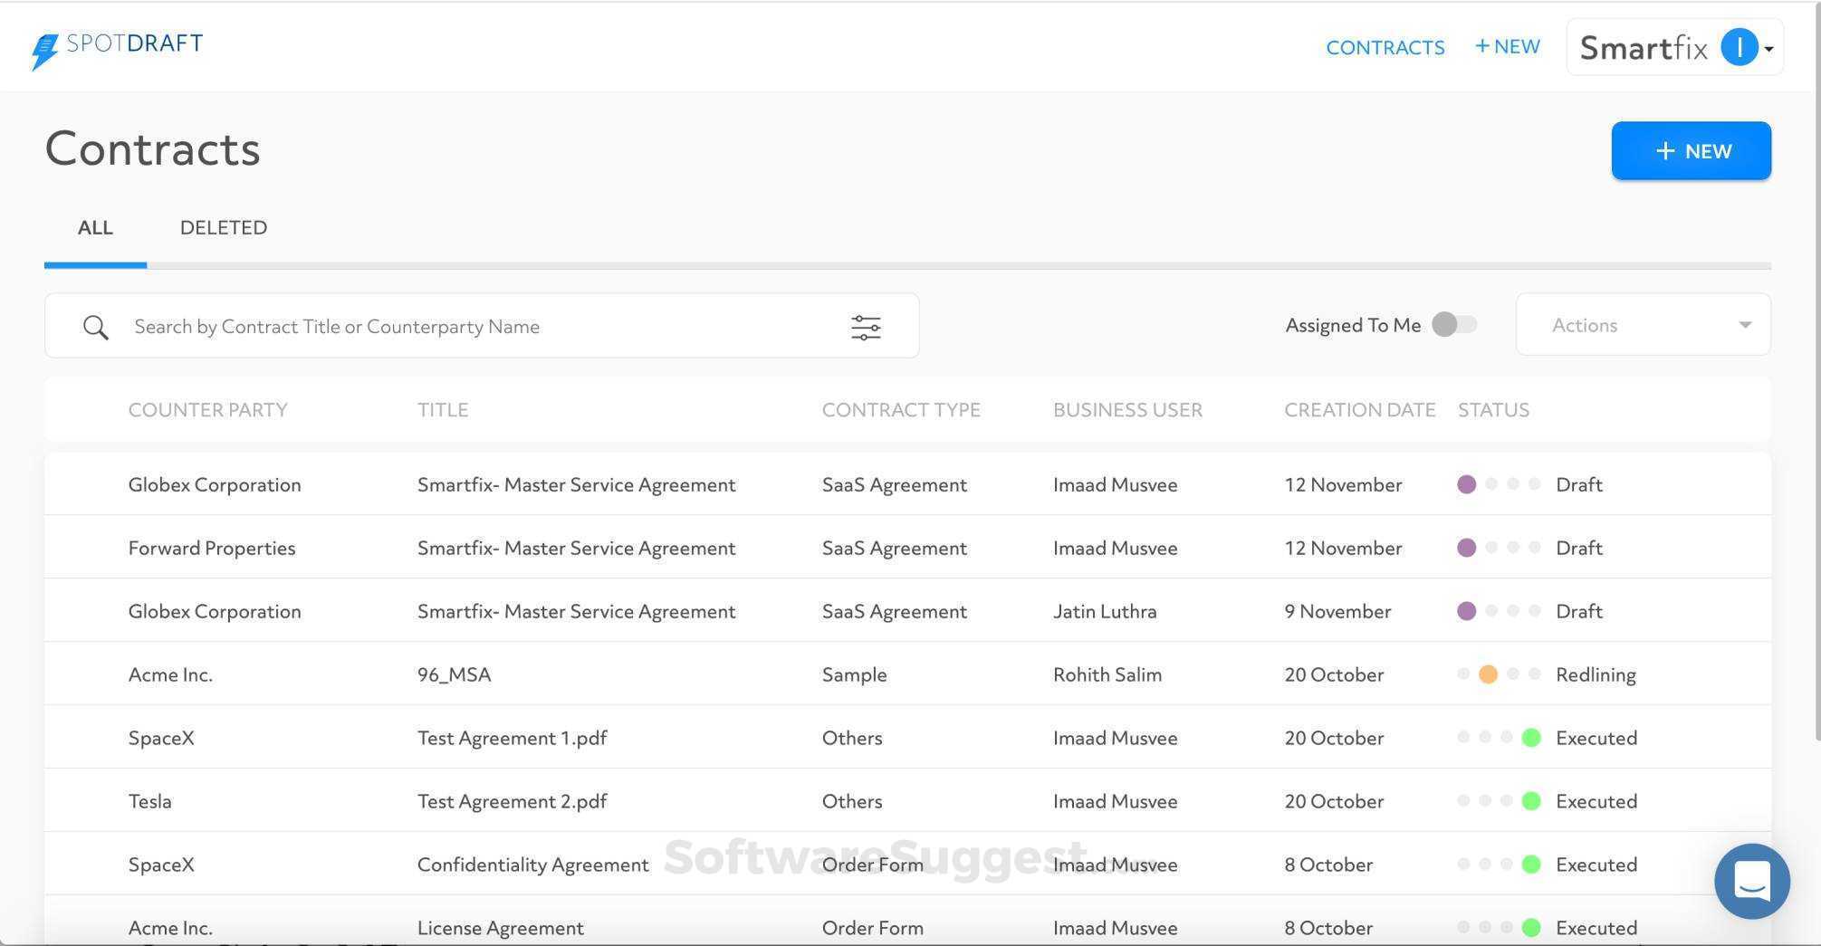Click the SpotDraft lightning bolt logo
Image resolution: width=1821 pixels, height=946 pixels.
coord(43,45)
